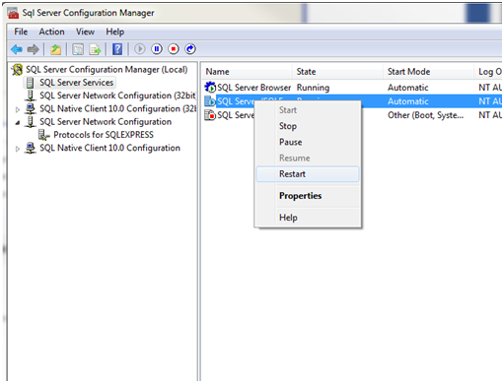Click the SQL Server Network Configuration (32bit) icon

tap(31, 96)
